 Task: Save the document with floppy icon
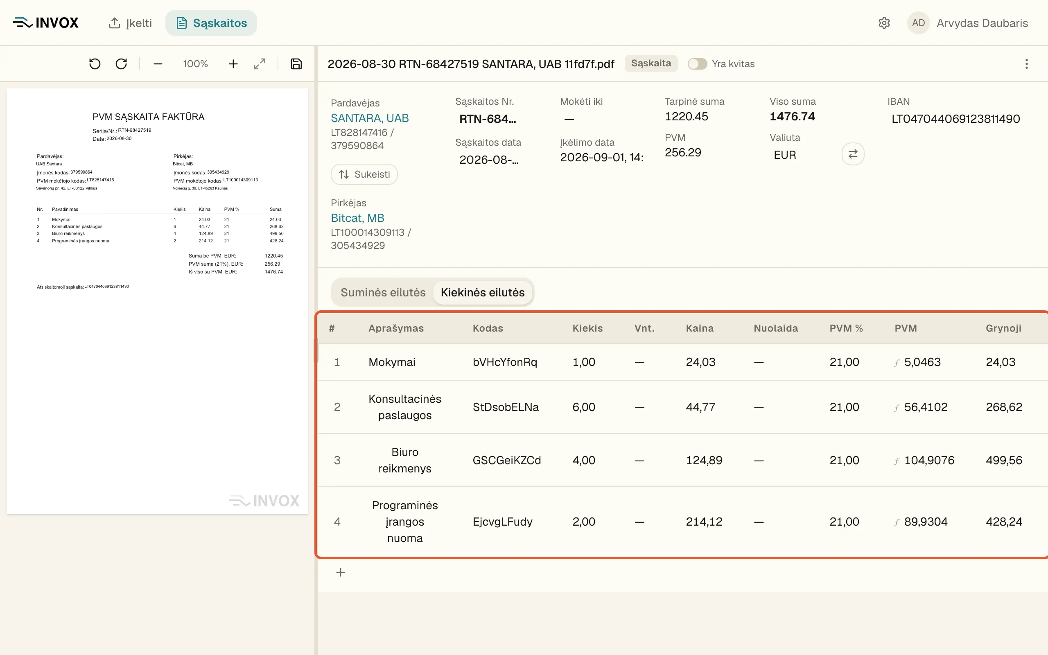pos(296,64)
